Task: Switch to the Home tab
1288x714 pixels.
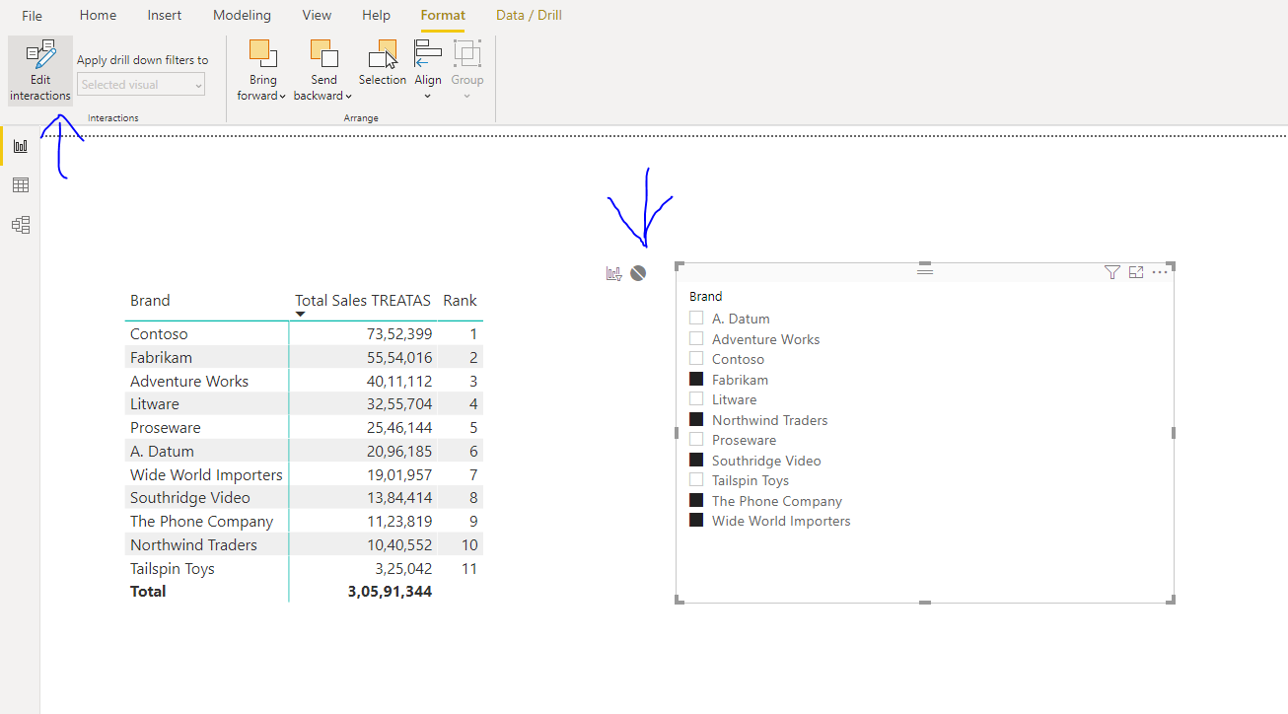Action: pos(98,16)
